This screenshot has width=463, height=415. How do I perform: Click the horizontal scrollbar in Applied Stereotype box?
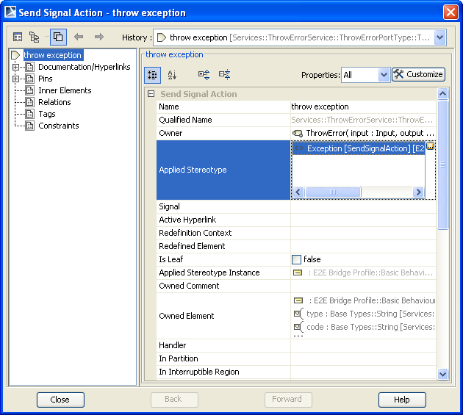point(332,192)
